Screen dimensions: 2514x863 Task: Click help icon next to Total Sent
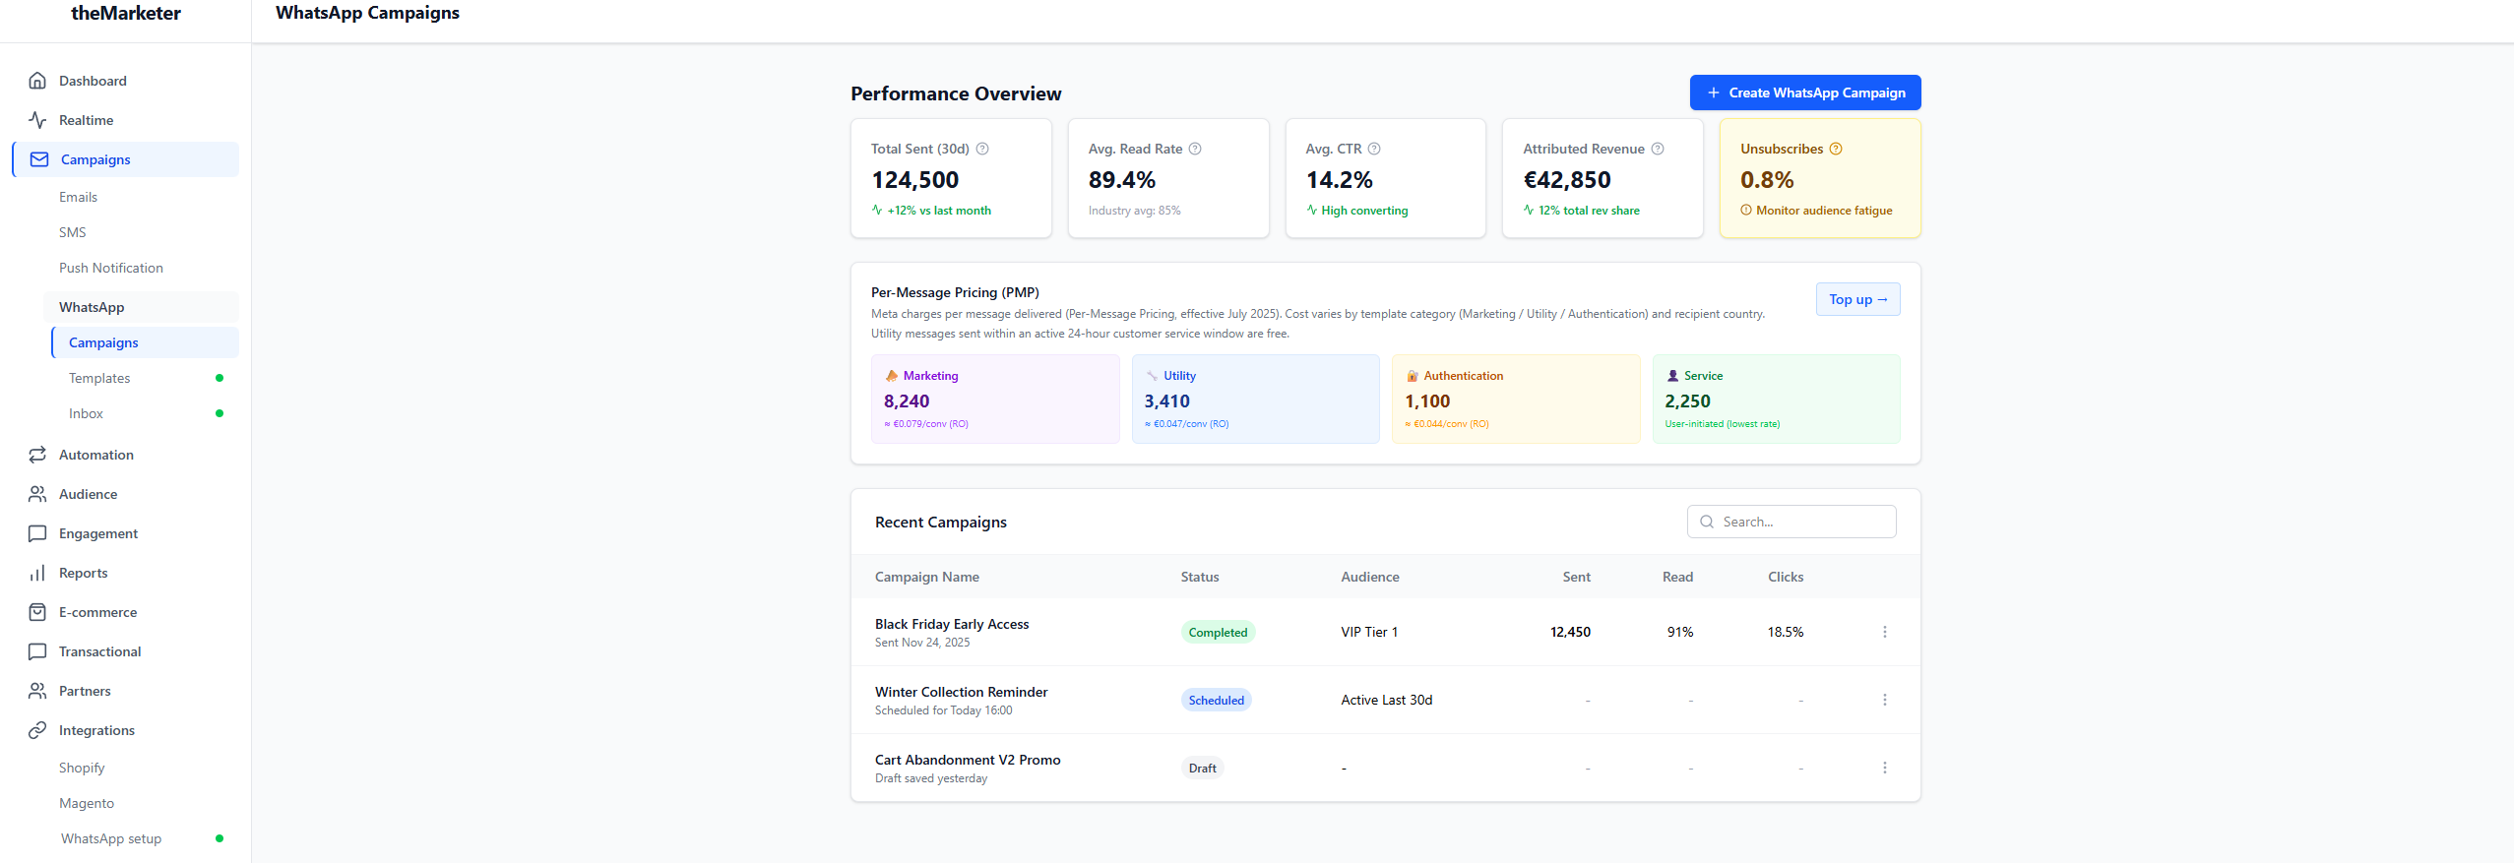click(982, 149)
